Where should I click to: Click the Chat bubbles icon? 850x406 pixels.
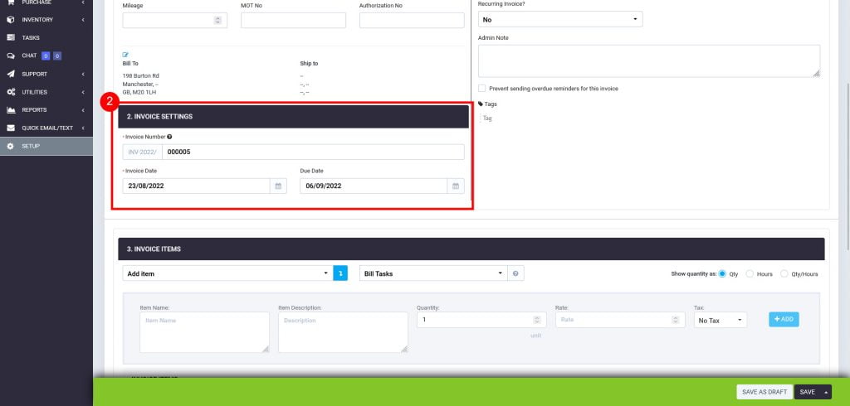coord(10,56)
